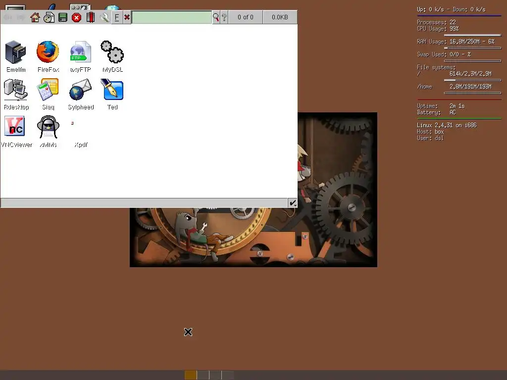Open the wrench tools icon
Screen dimensions: 507x380
(x=104, y=17)
